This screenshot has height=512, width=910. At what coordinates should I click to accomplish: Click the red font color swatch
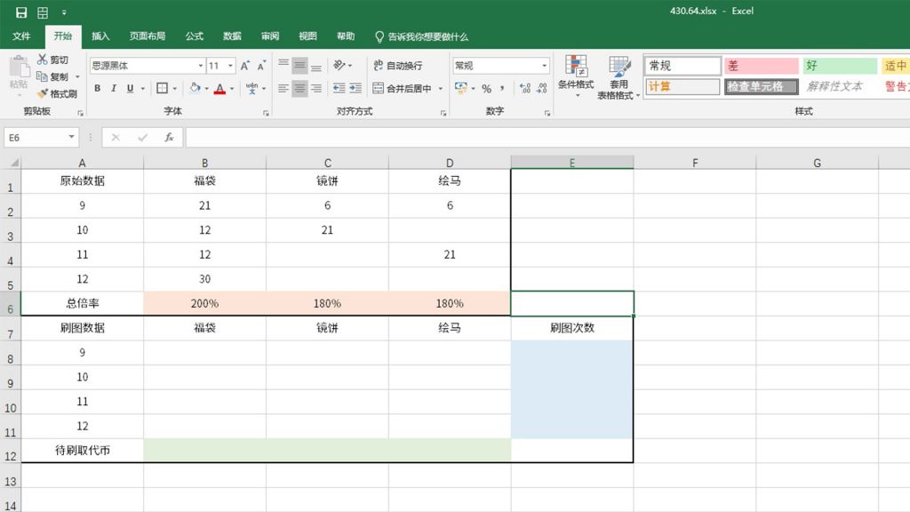[219, 88]
